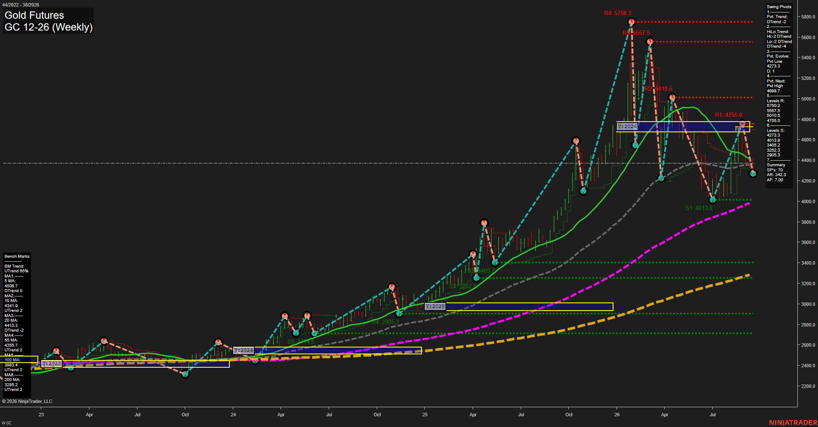Select the R1: 4755.0 resistance label
The height and width of the screenshot is (427, 818).
tap(729, 115)
